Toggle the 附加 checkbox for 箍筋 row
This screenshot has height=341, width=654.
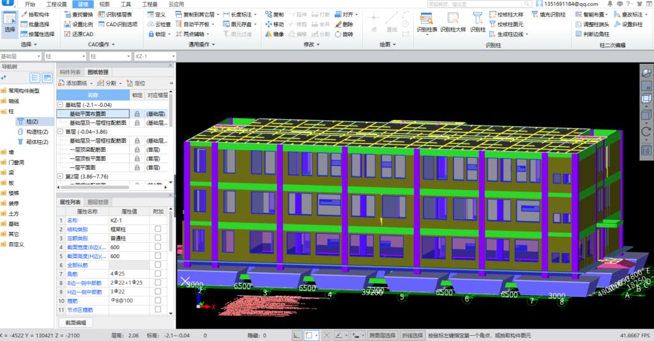158,300
